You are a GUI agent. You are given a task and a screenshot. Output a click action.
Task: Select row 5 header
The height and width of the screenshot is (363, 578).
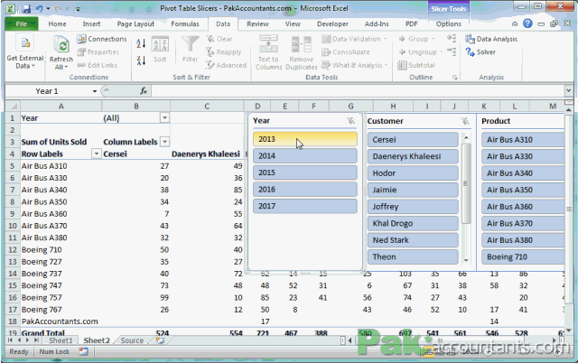click(x=13, y=166)
